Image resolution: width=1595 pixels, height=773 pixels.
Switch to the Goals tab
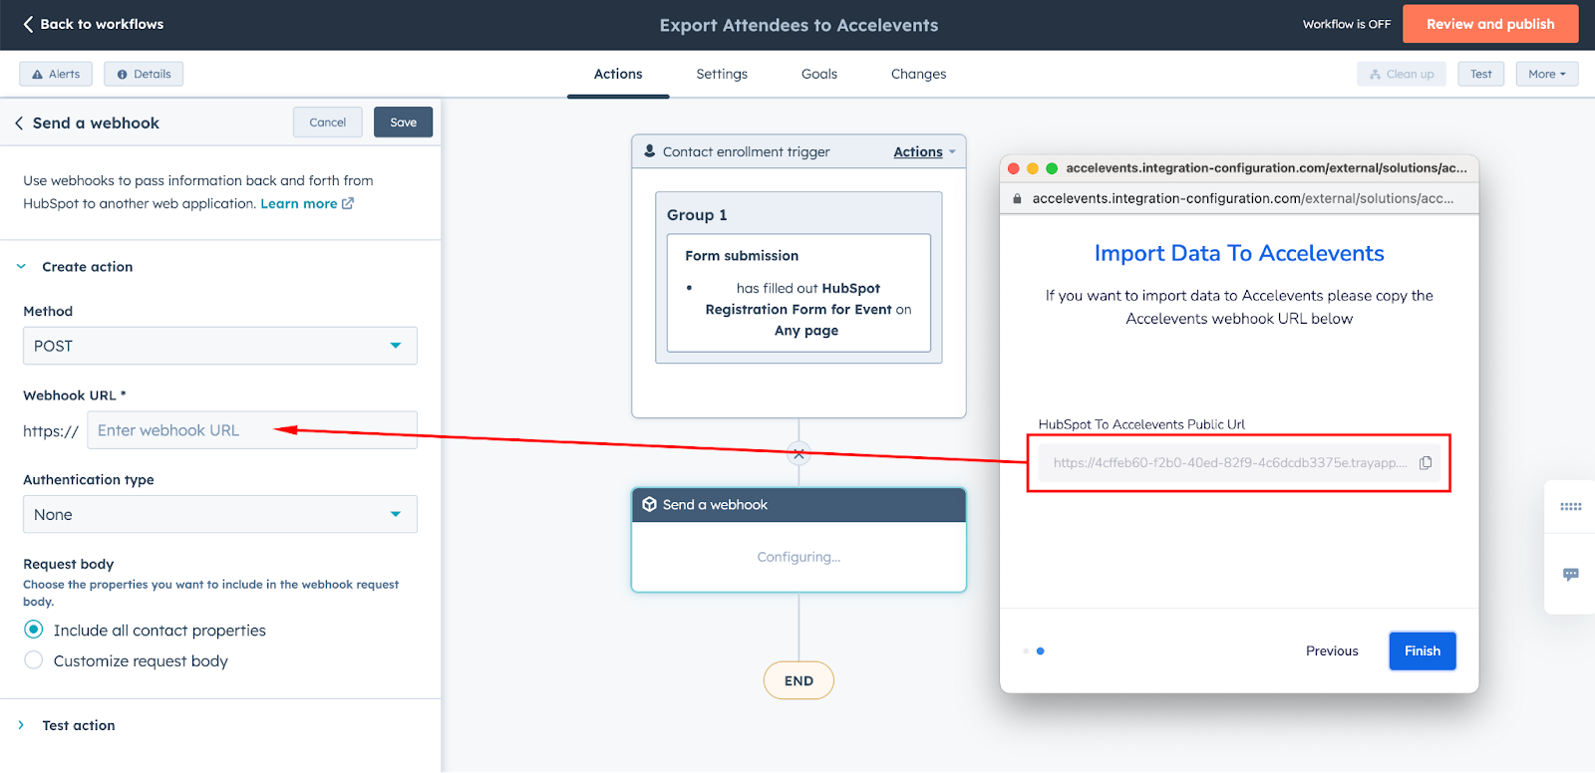tap(819, 74)
